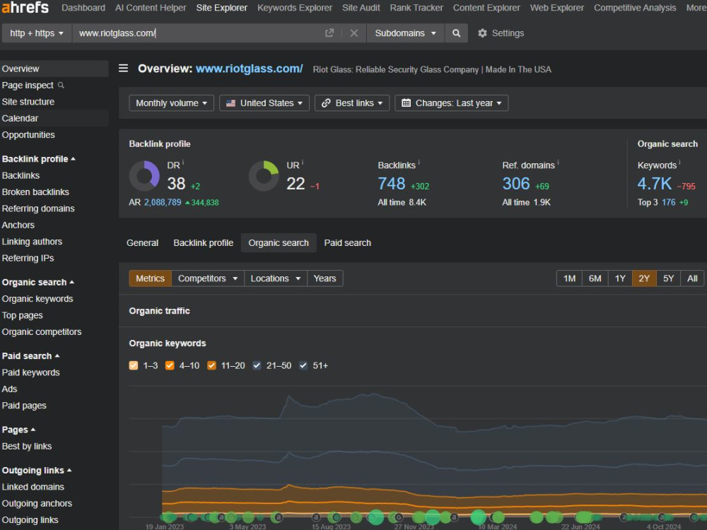This screenshot has width=707, height=530.
Task: Switch to the Backlink profile tab
Action: click(x=204, y=243)
